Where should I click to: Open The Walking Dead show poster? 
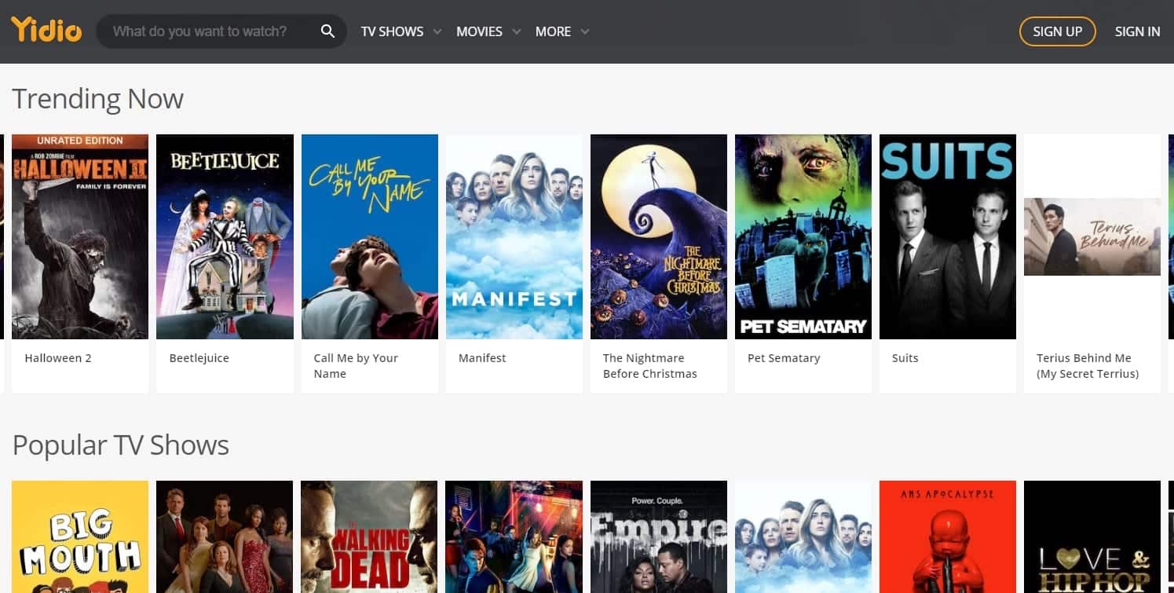click(369, 537)
